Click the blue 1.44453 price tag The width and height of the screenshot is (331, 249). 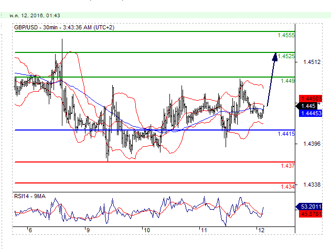pyautogui.click(x=311, y=113)
